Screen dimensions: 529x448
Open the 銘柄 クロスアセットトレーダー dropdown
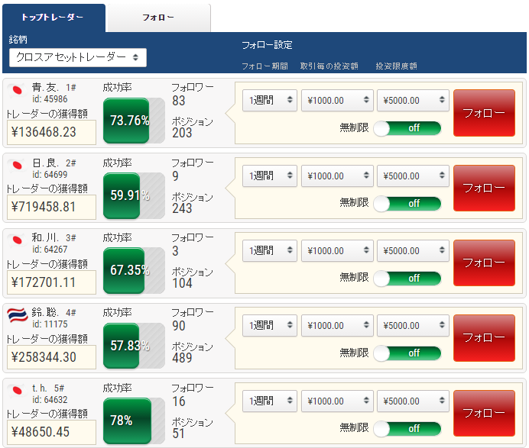pos(78,57)
